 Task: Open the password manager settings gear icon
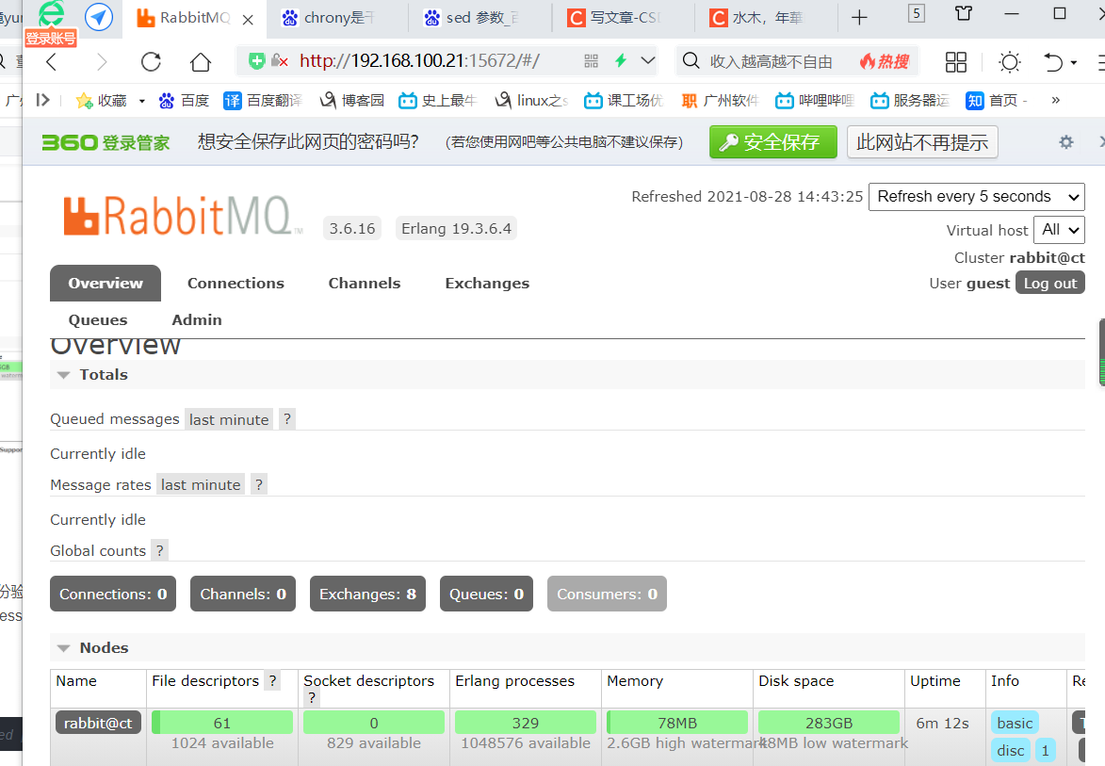(x=1066, y=142)
